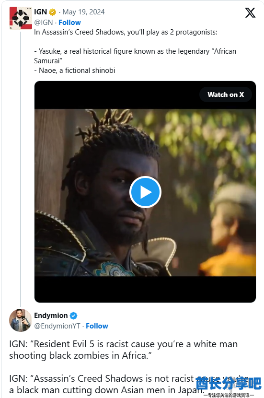
Task: Open the @EndymionYT handle link
Action: pyautogui.click(x=57, y=326)
